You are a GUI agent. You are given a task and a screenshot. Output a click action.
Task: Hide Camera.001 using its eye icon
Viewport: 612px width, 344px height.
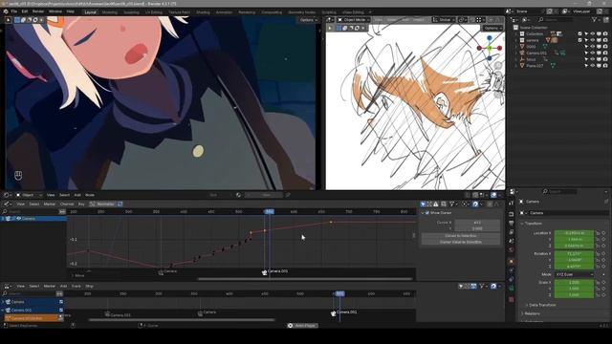point(593,53)
